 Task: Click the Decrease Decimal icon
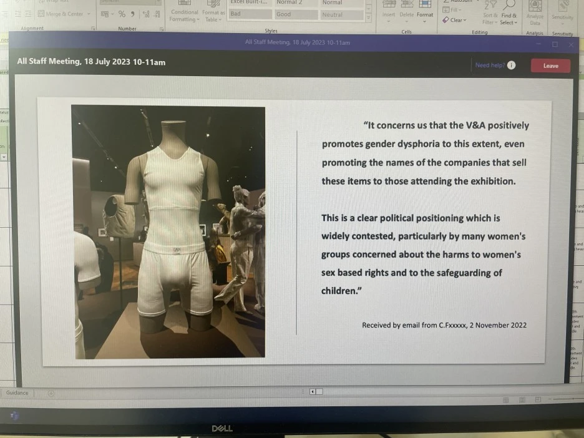coord(158,14)
